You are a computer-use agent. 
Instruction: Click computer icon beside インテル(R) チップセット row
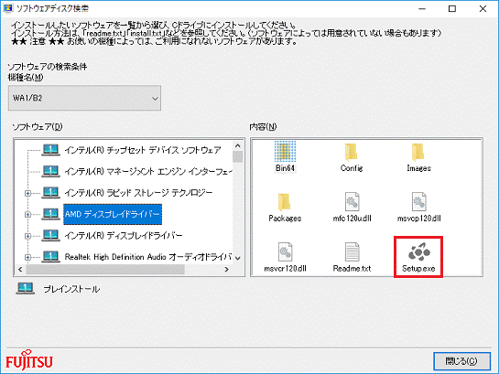[x=50, y=150]
